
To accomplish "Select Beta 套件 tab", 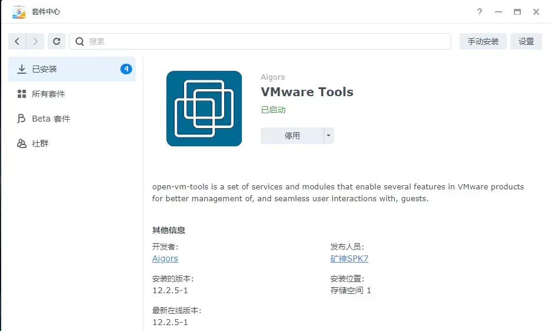I will click(72, 119).
